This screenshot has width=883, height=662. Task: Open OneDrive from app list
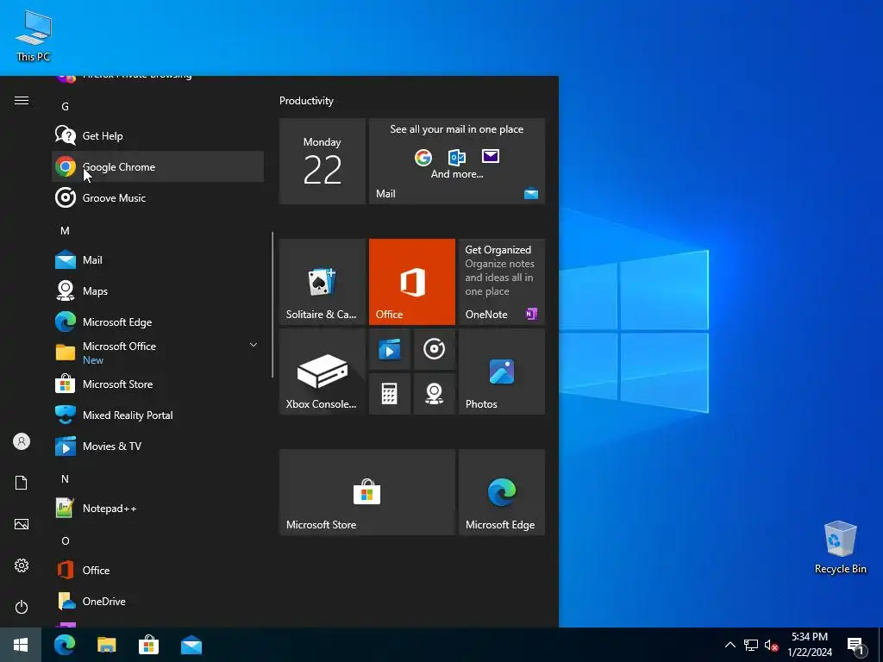tap(158, 601)
